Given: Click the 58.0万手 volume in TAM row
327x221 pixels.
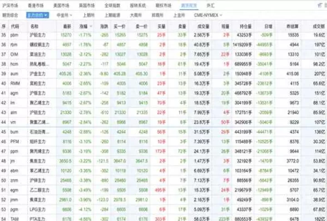Looking at the screenshot, I should coord(202,219).
